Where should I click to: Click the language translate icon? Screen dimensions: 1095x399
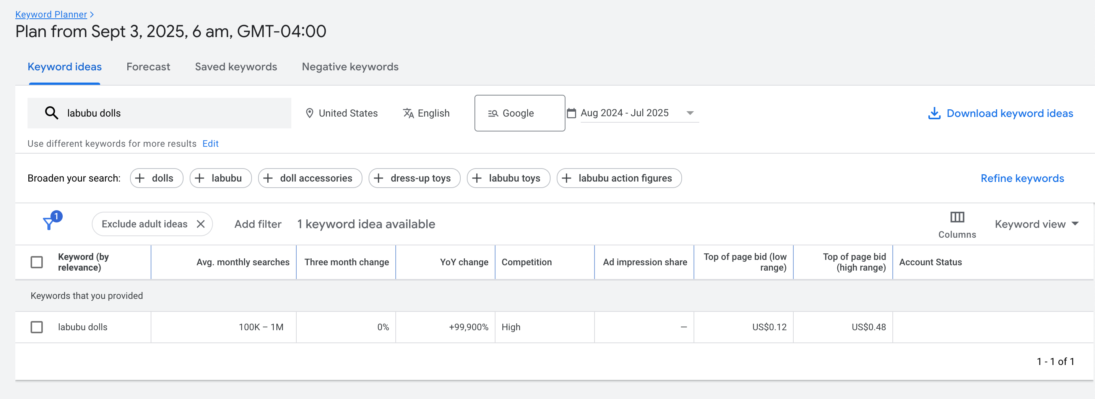tap(408, 113)
